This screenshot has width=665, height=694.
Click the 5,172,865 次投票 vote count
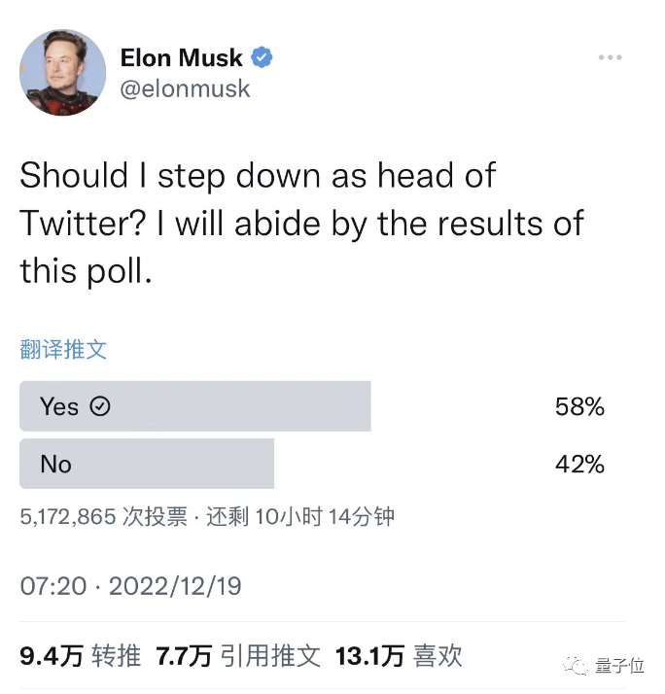(104, 516)
